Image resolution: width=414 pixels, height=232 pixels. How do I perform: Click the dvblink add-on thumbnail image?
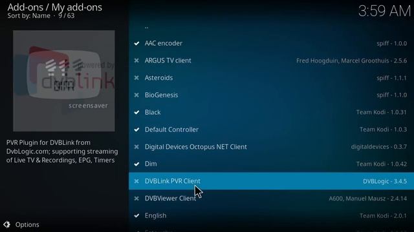[x=64, y=81]
